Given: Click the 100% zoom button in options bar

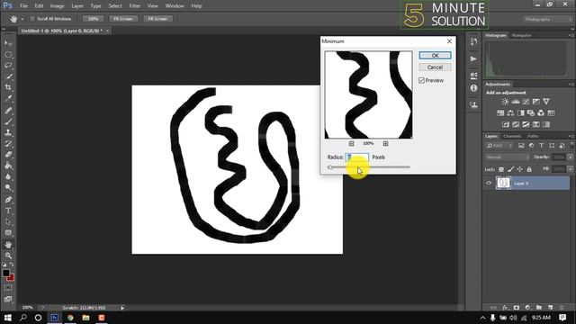Looking at the screenshot, I should [93, 19].
